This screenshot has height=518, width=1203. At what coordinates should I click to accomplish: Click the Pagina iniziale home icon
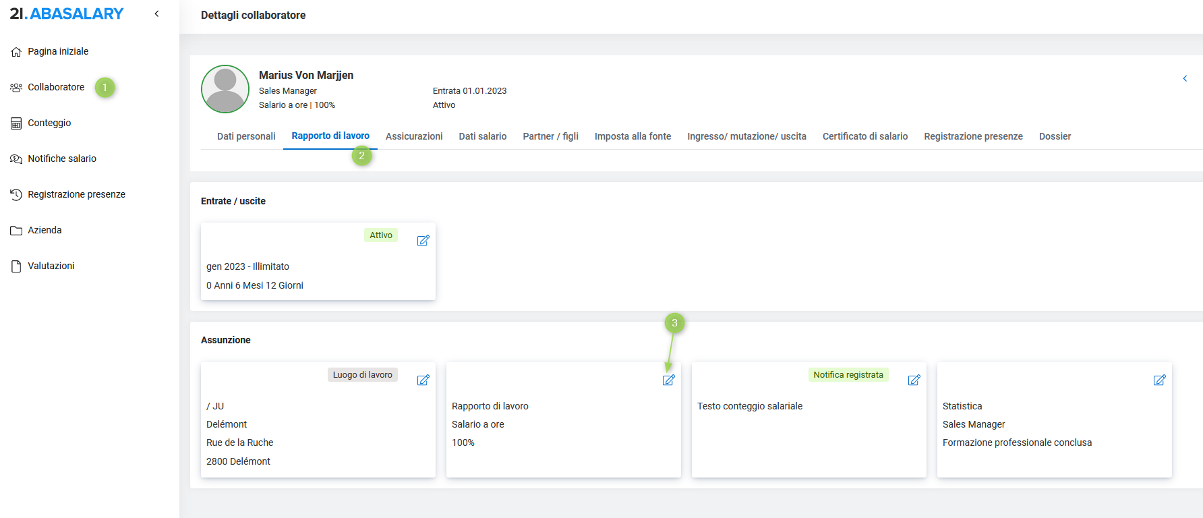[16, 52]
